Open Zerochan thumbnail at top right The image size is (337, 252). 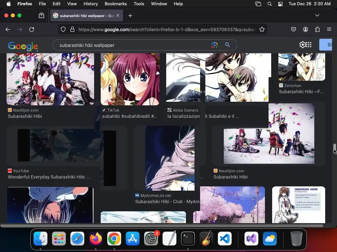click(x=302, y=67)
